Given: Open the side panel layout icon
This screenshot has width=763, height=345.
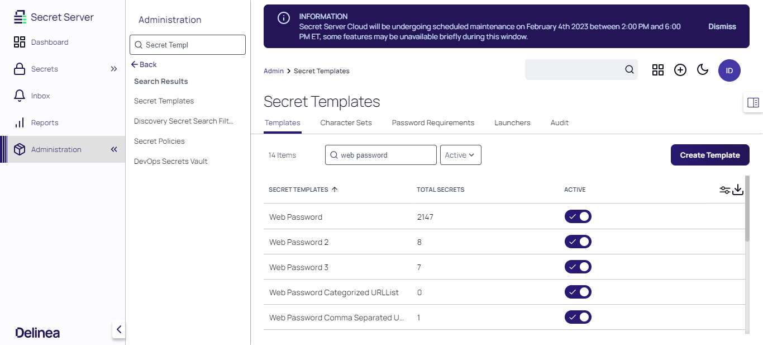Looking at the screenshot, I should (753, 102).
